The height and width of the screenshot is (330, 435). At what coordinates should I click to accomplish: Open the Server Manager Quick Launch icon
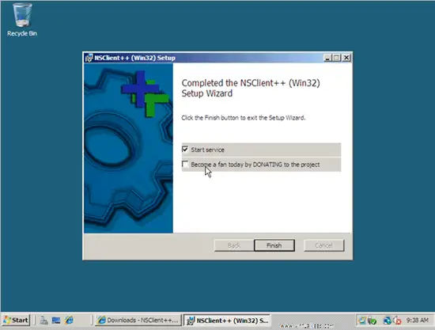click(43, 321)
